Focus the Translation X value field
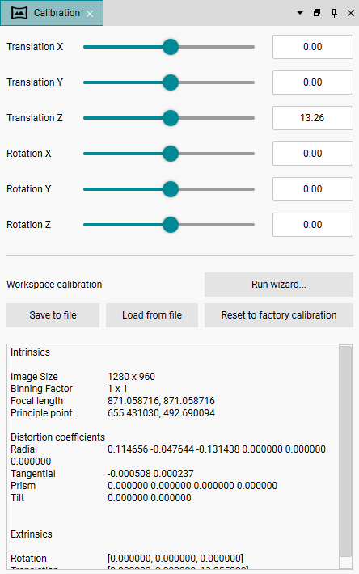Viewport: 359px width, 574px height. click(313, 47)
